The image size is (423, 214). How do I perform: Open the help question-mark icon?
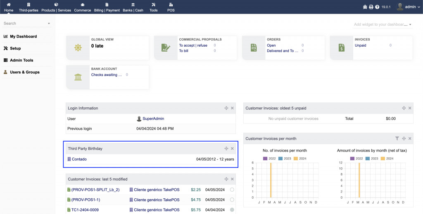(377, 7)
